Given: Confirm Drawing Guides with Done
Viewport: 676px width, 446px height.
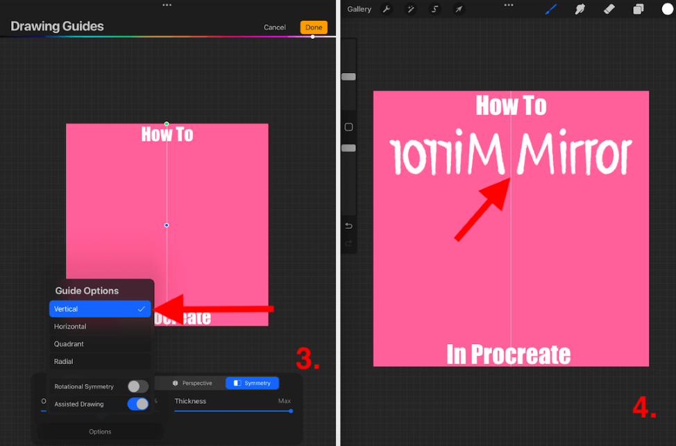Looking at the screenshot, I should tap(314, 27).
